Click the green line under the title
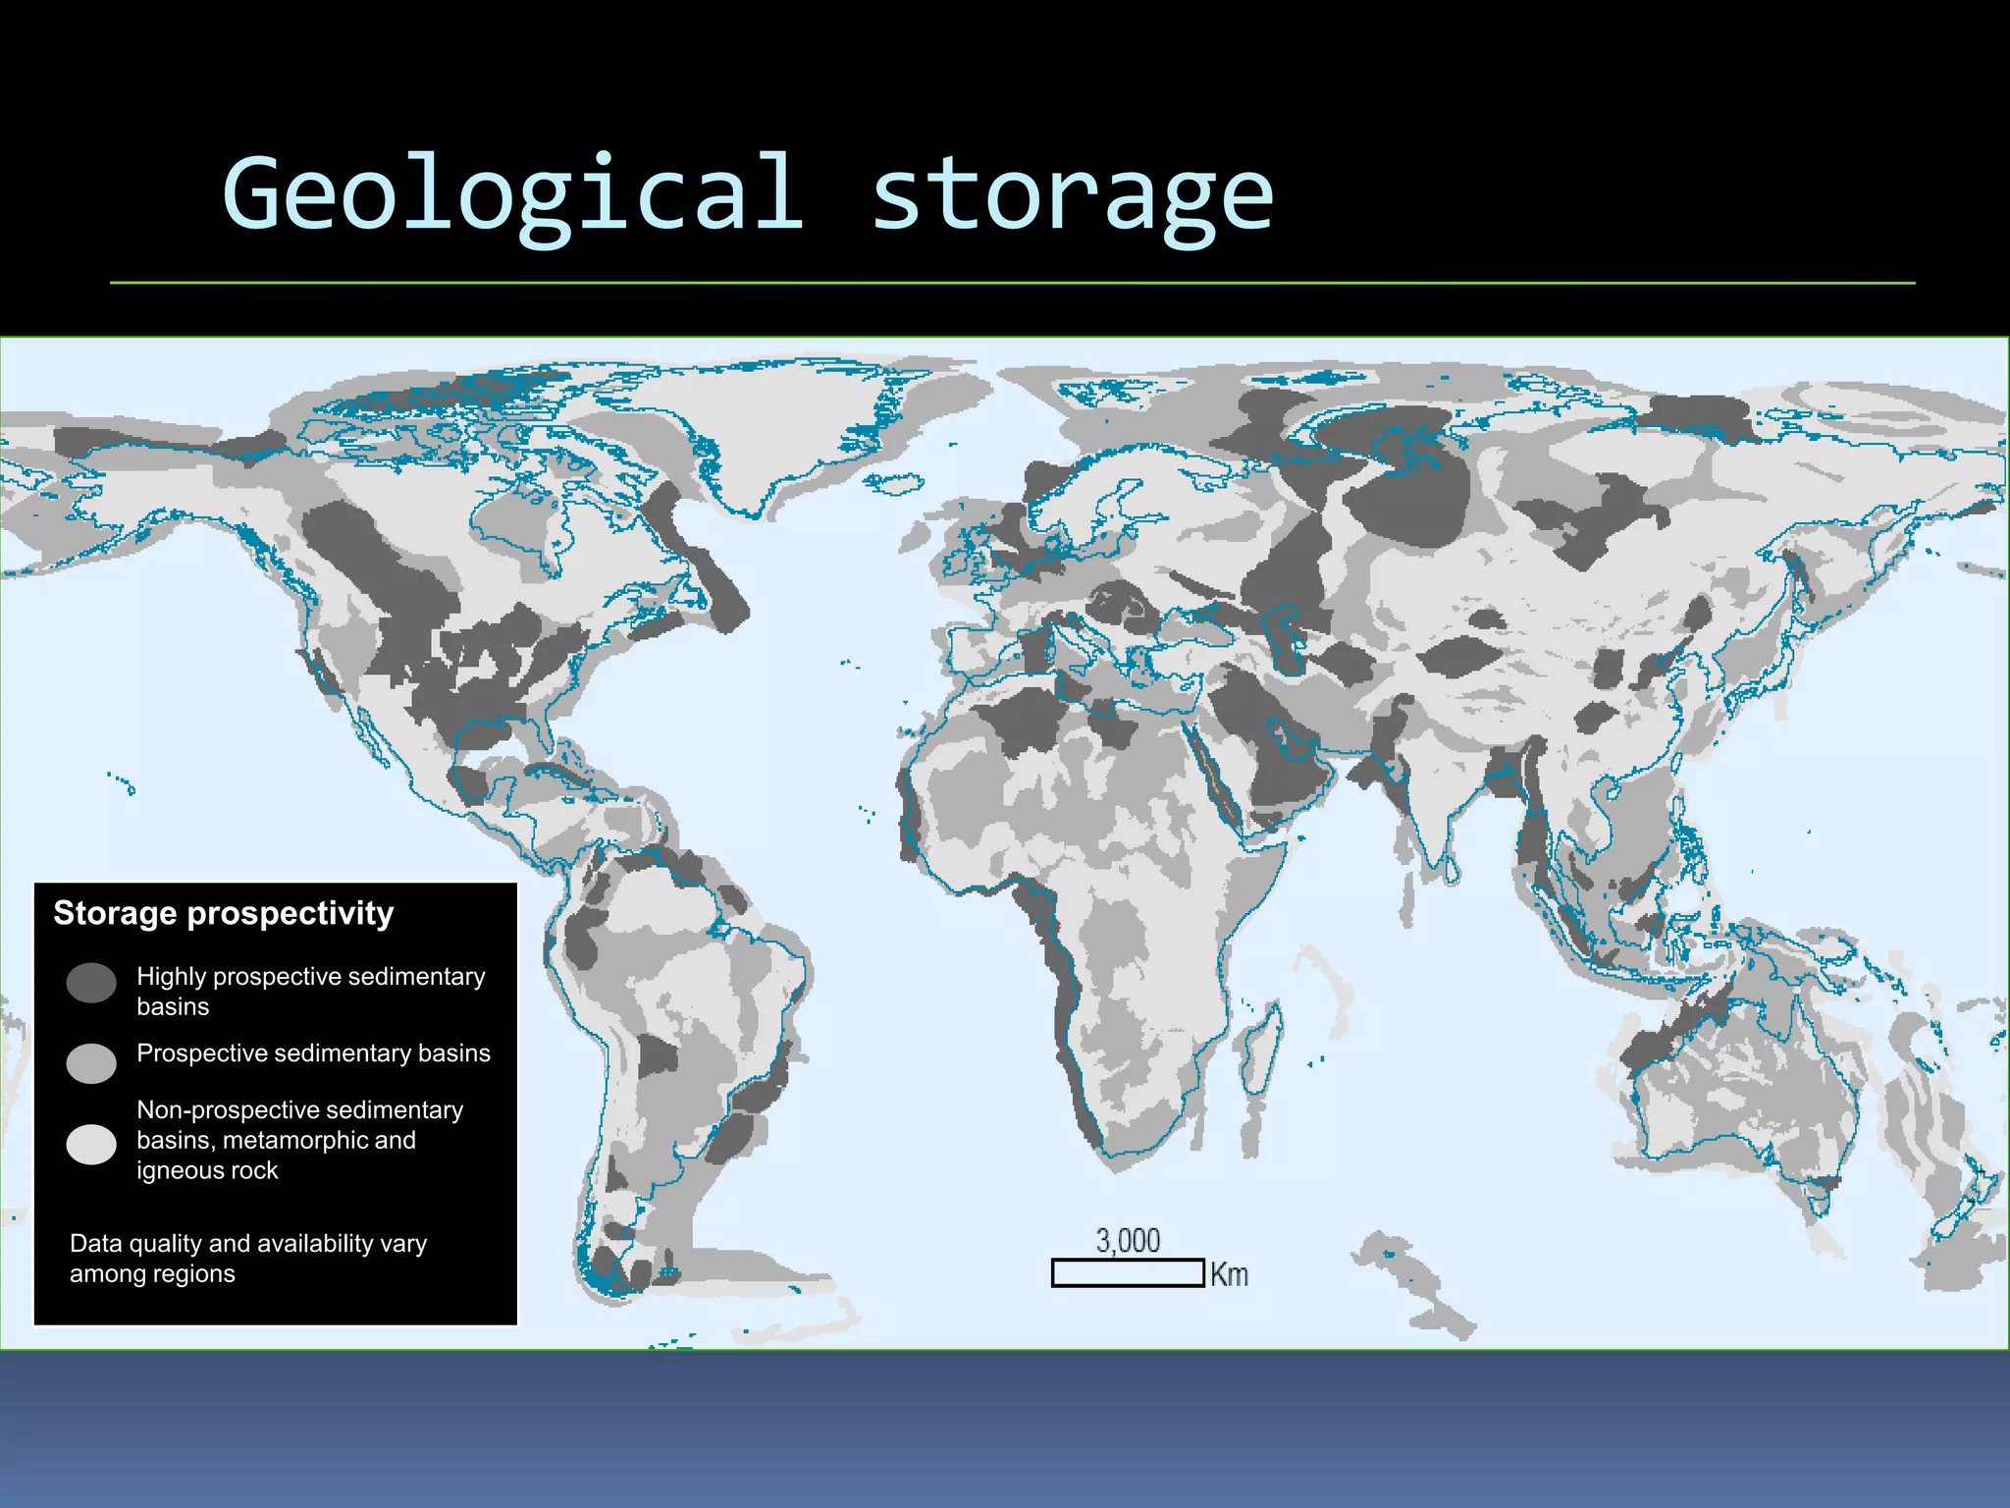 click(1011, 283)
